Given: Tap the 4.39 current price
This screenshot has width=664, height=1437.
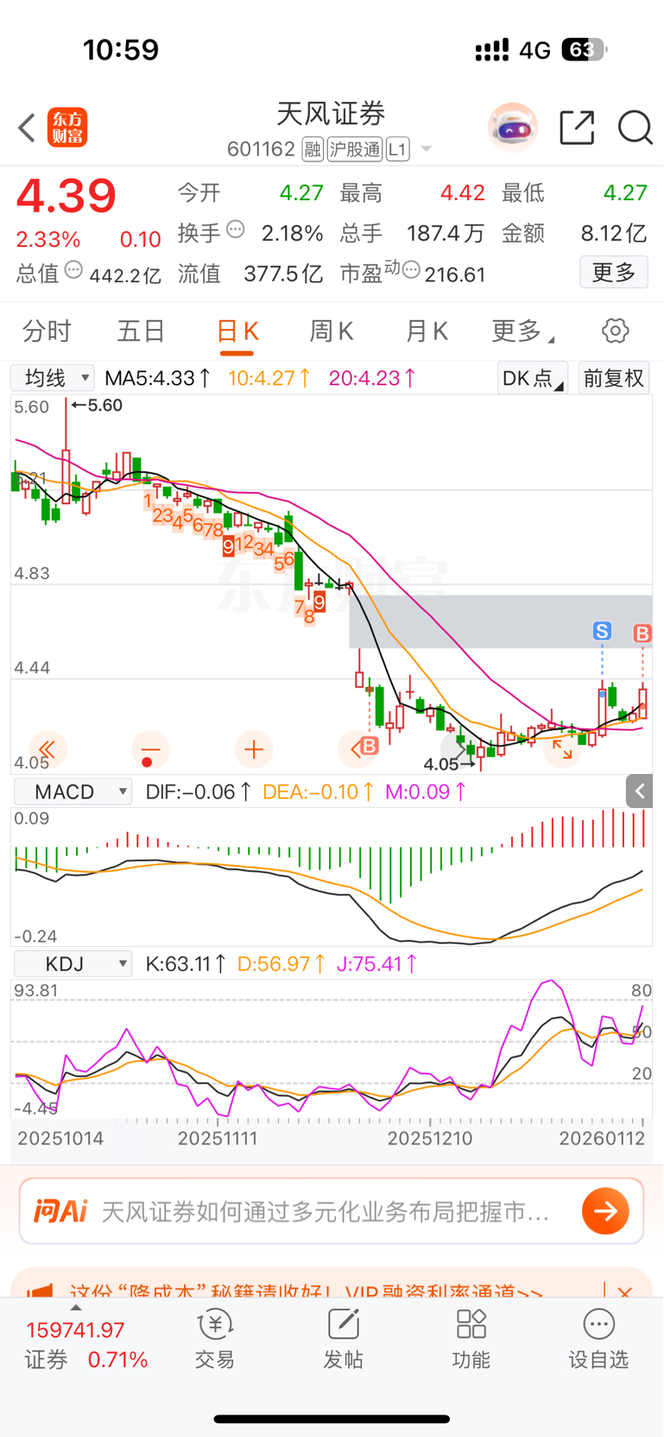Looking at the screenshot, I should [x=66, y=197].
